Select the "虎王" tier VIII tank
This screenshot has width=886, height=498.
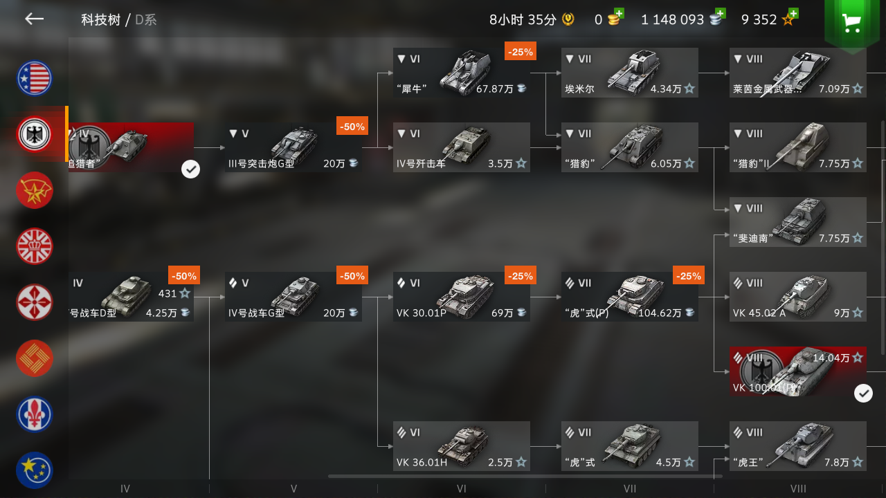click(x=798, y=446)
